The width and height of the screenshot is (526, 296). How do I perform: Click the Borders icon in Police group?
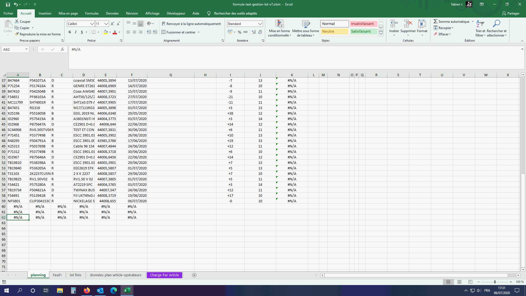tap(94, 32)
